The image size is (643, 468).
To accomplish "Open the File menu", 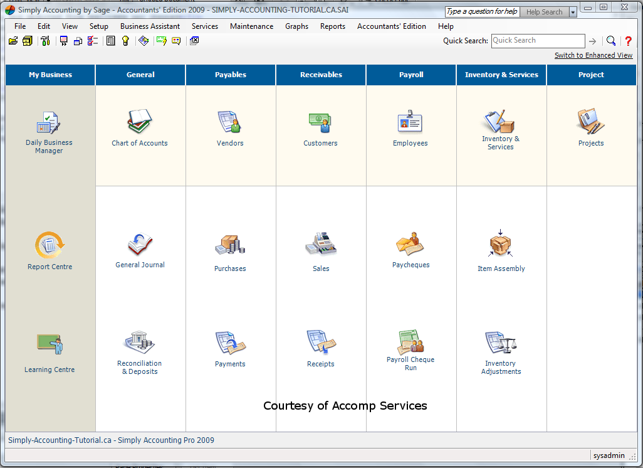I will click(20, 26).
